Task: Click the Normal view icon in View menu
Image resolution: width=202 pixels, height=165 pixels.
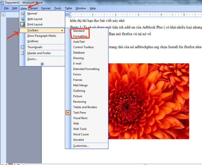Action: [x=22, y=14]
